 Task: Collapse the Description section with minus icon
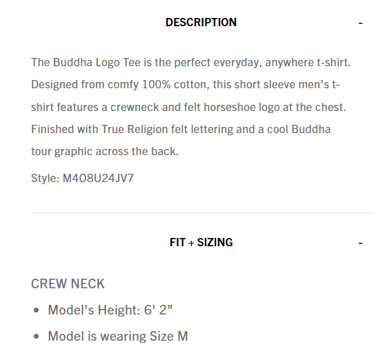[x=360, y=23]
